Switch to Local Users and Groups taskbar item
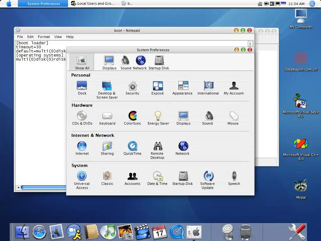 (x=92, y=3)
